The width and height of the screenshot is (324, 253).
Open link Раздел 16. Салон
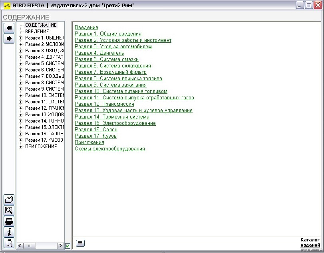click(x=96, y=130)
